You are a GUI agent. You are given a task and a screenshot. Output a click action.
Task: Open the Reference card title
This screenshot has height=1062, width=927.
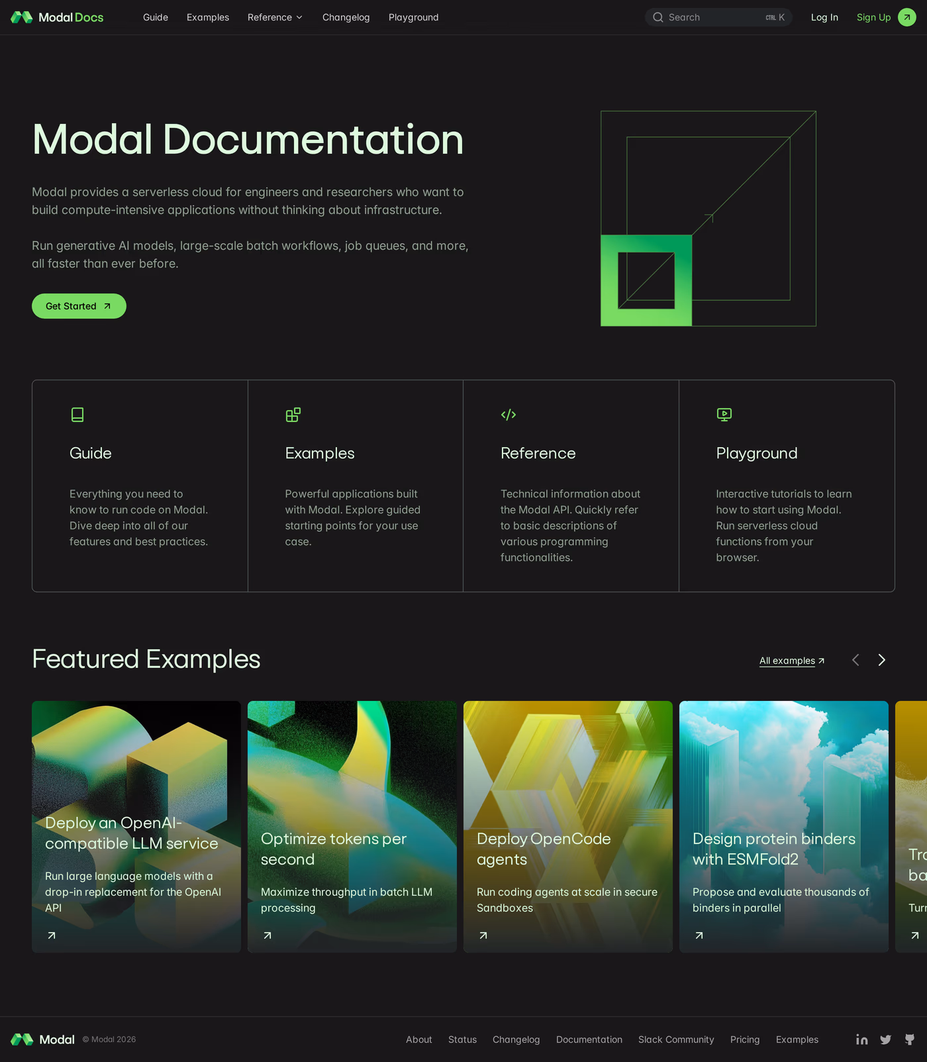pos(538,453)
